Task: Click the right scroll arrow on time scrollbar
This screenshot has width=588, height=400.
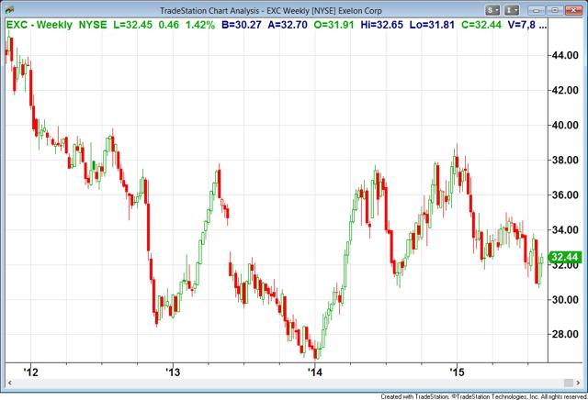Action: pyautogui.click(x=579, y=383)
